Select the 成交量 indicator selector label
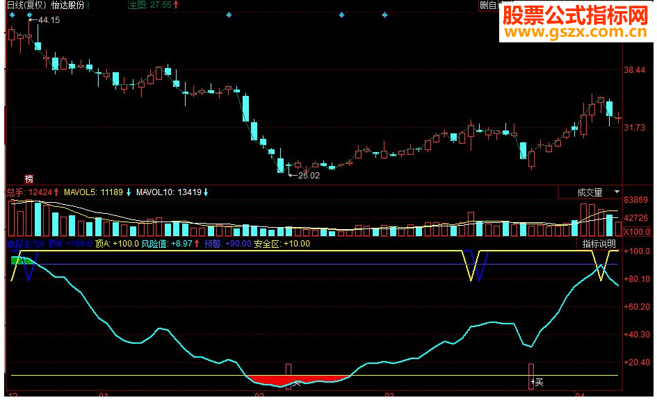The width and height of the screenshot is (657, 400). click(590, 192)
